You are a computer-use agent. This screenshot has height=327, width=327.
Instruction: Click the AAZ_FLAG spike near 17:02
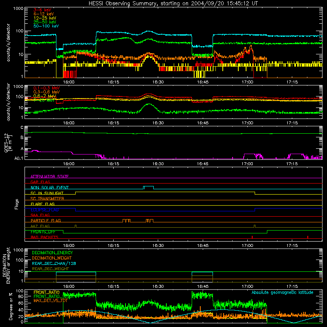pyautogui.click(x=255, y=226)
